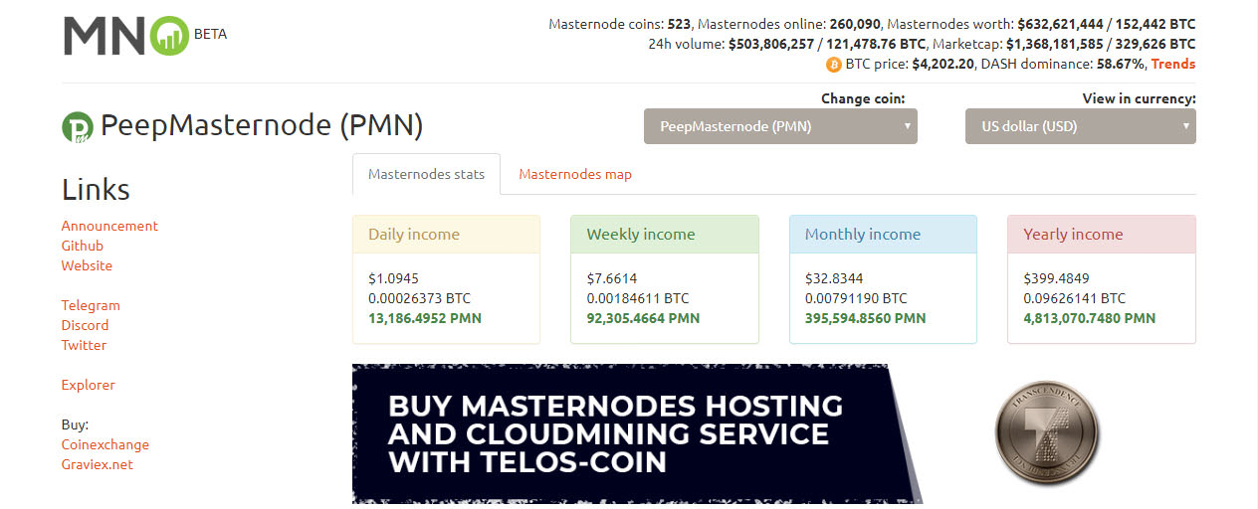The width and height of the screenshot is (1258, 509).
Task: Open the Twitter link
Action: pos(84,345)
